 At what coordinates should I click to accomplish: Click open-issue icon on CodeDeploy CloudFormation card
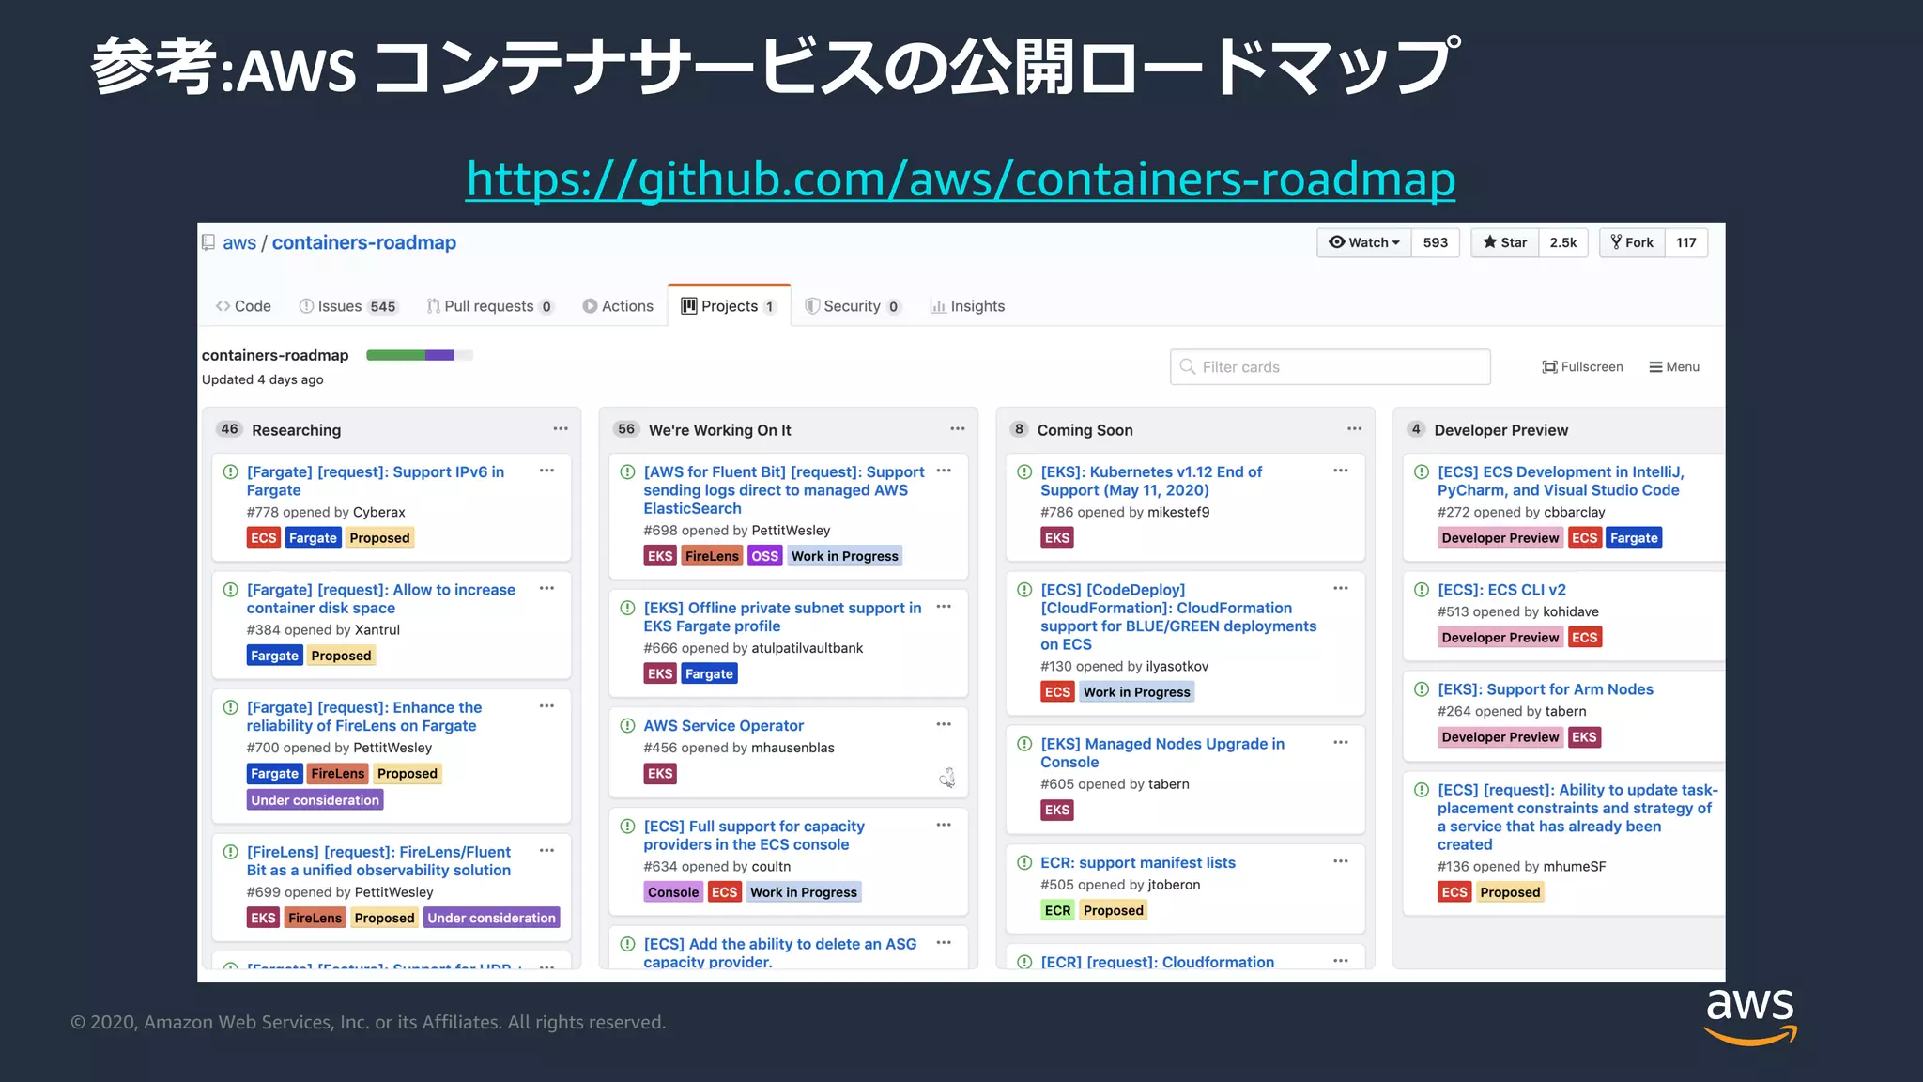(x=1024, y=590)
